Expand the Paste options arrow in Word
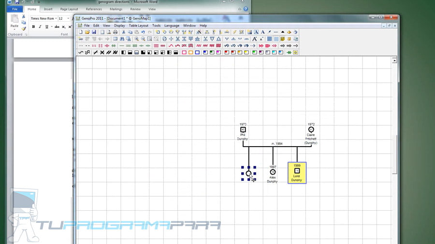 coord(14,29)
